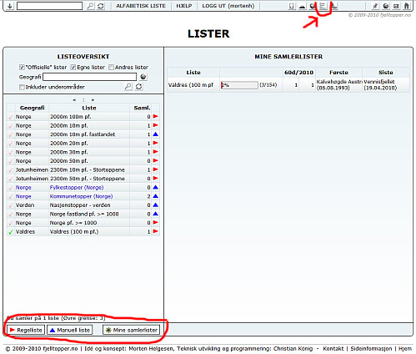
Task: Uncheck the "Offisielle" lister checkbox
Action: (x=22, y=68)
